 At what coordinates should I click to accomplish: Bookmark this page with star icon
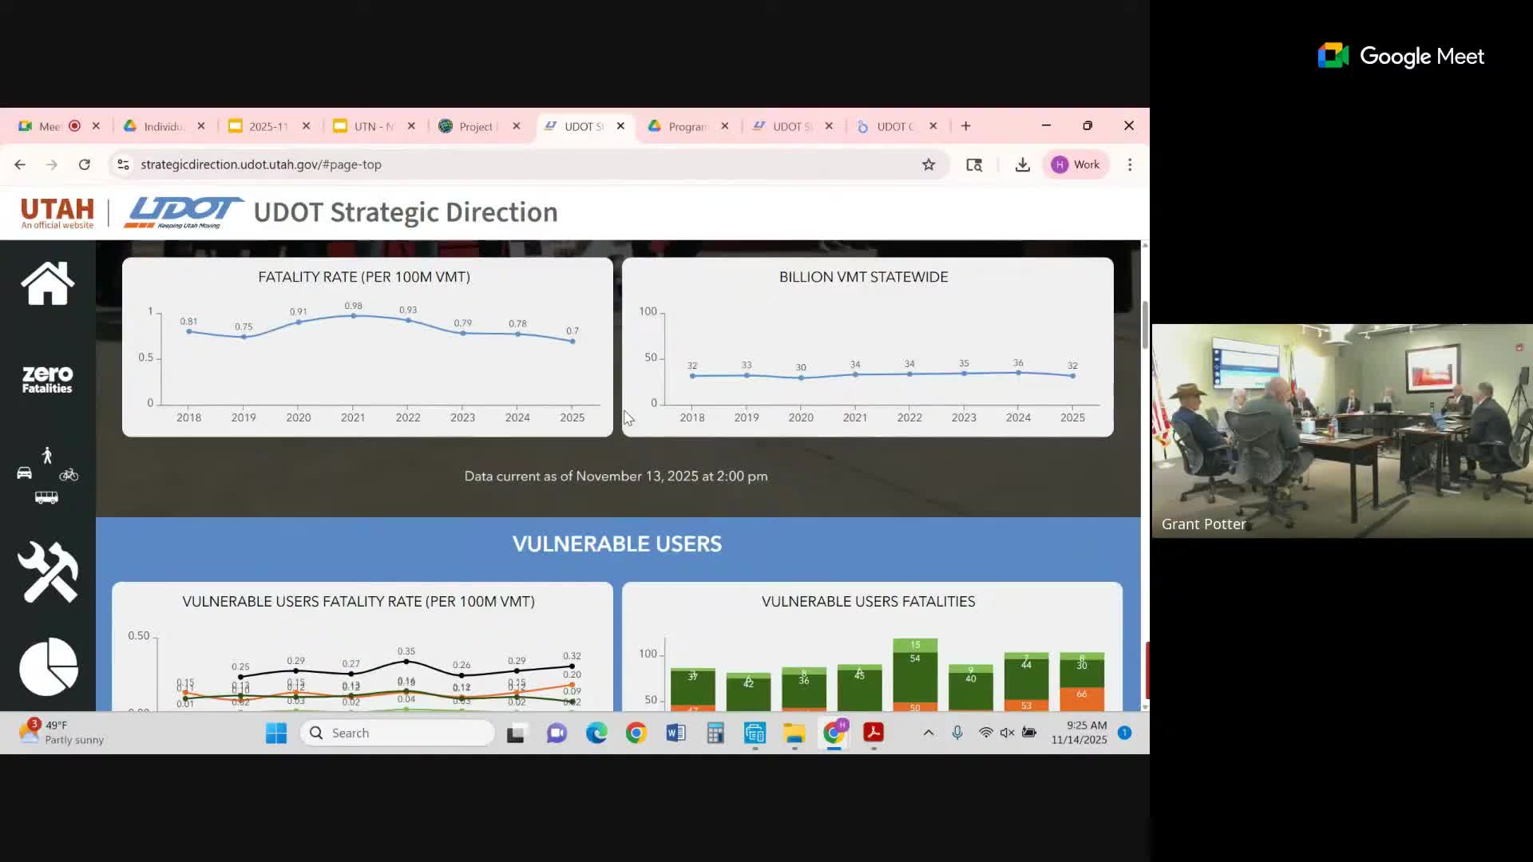click(929, 164)
